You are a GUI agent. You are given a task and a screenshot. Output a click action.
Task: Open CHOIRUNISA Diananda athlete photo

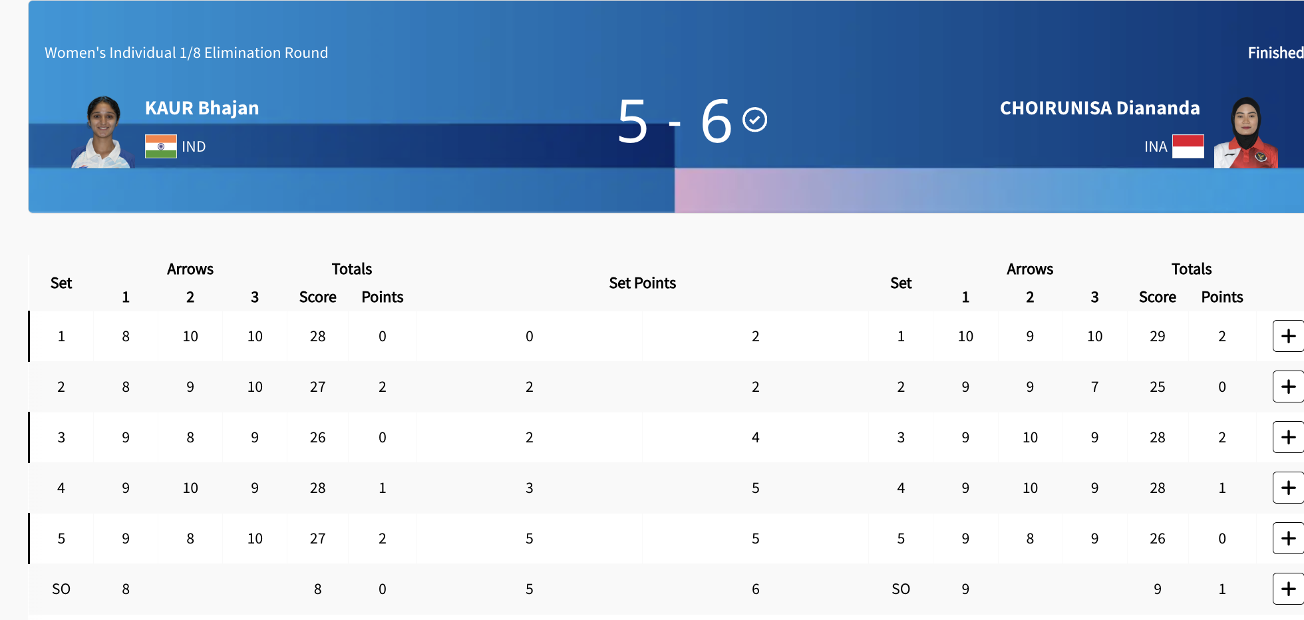(x=1245, y=132)
